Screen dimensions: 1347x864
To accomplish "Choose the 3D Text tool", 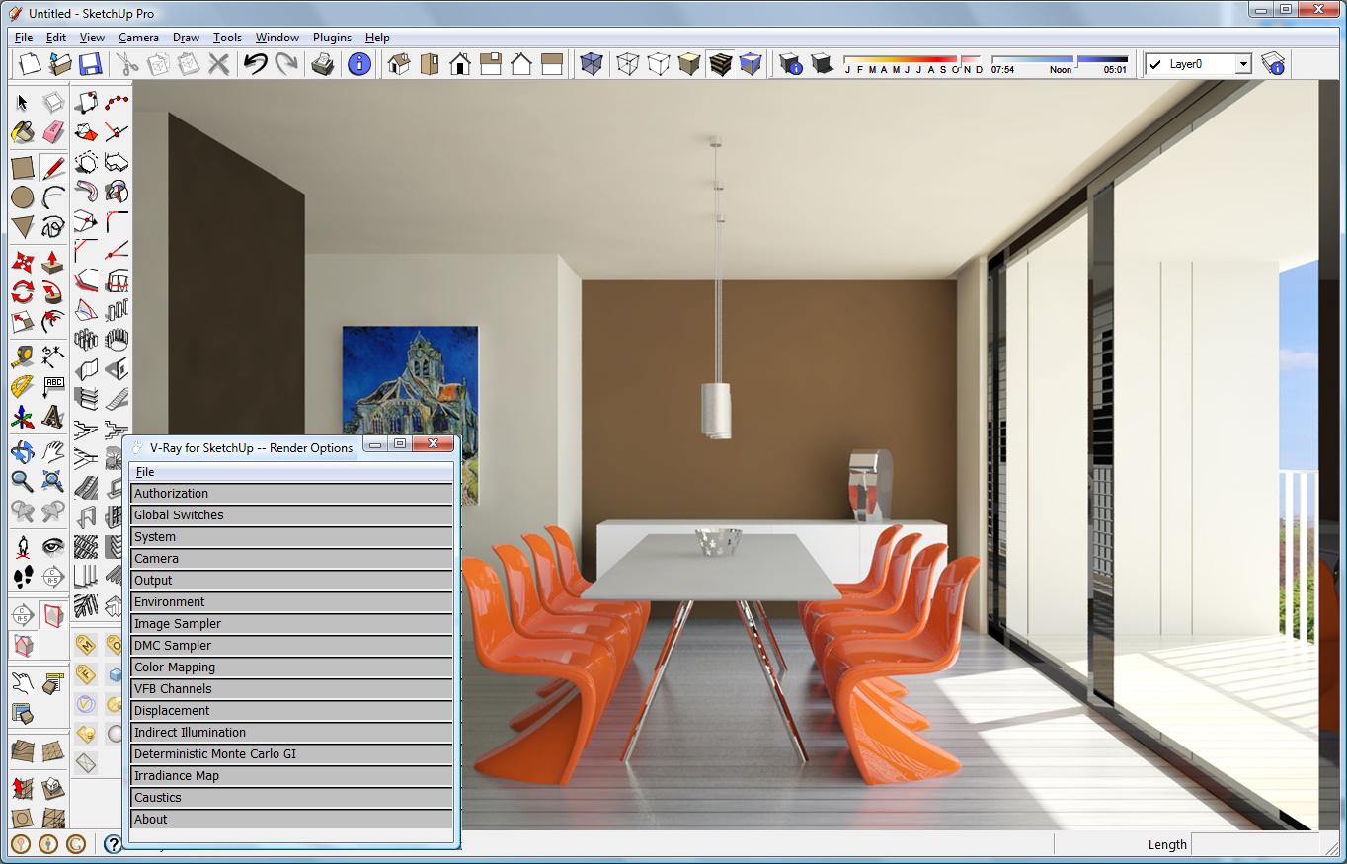I will pyautogui.click(x=53, y=417).
